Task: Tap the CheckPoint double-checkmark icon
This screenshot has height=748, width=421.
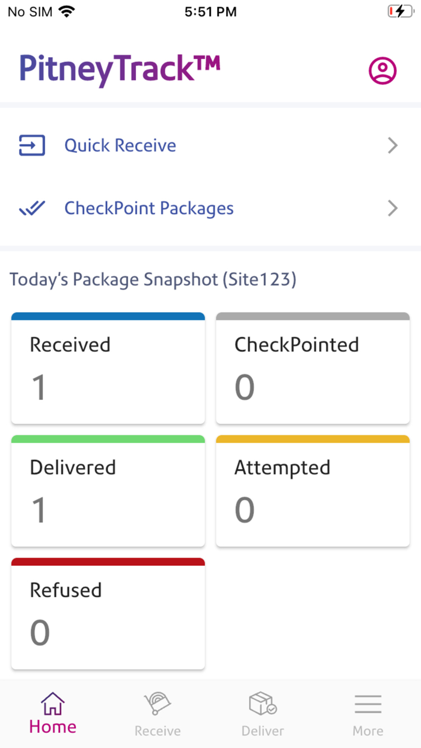Action: tap(32, 208)
